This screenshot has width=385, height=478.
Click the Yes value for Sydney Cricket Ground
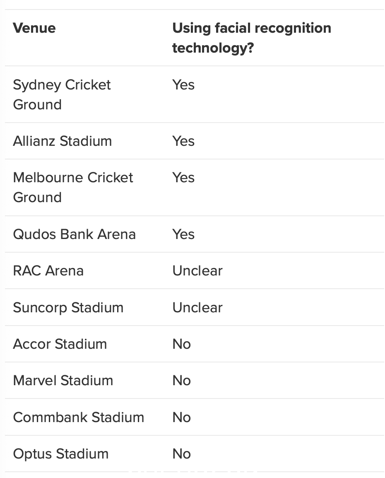coord(183,85)
